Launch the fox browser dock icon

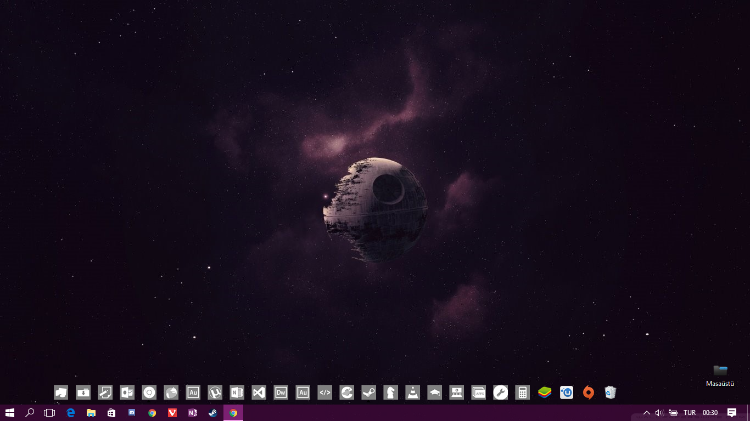171,392
